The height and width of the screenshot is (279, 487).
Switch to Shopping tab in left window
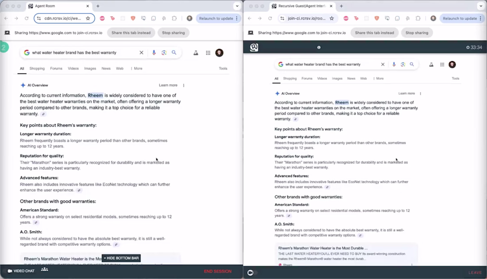[x=37, y=68]
